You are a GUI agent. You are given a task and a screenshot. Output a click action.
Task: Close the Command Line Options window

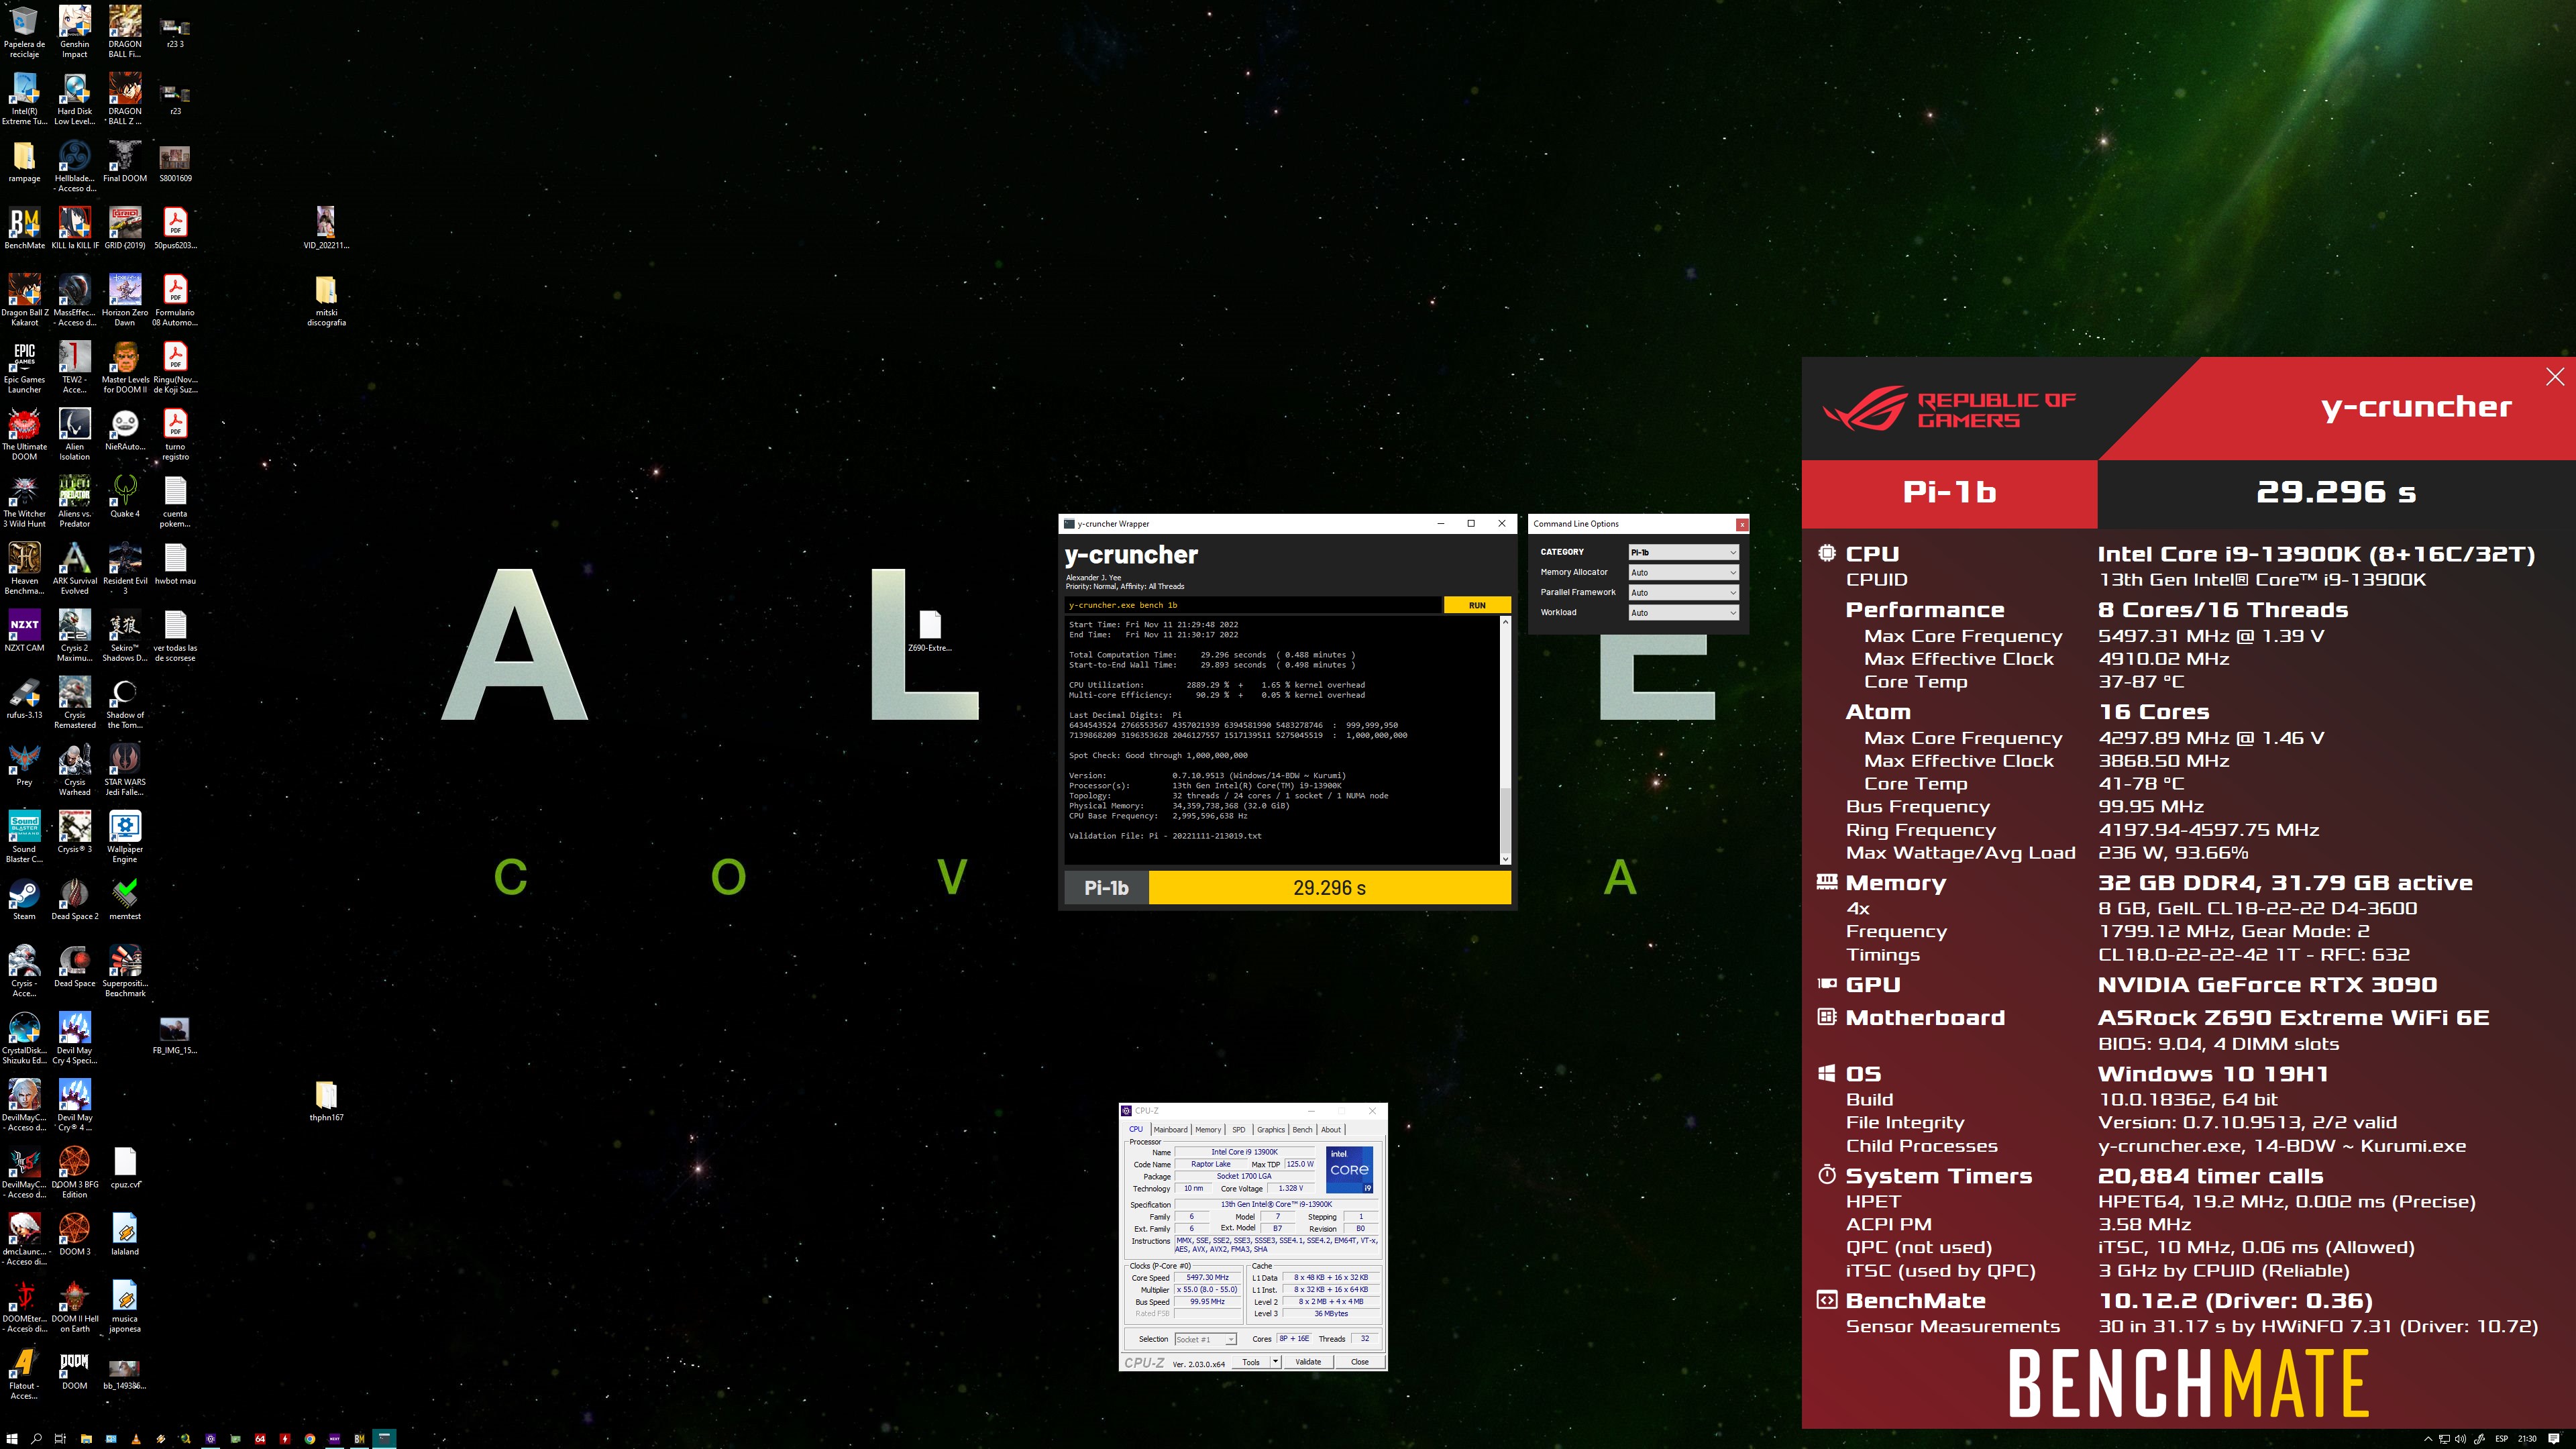(x=1742, y=524)
